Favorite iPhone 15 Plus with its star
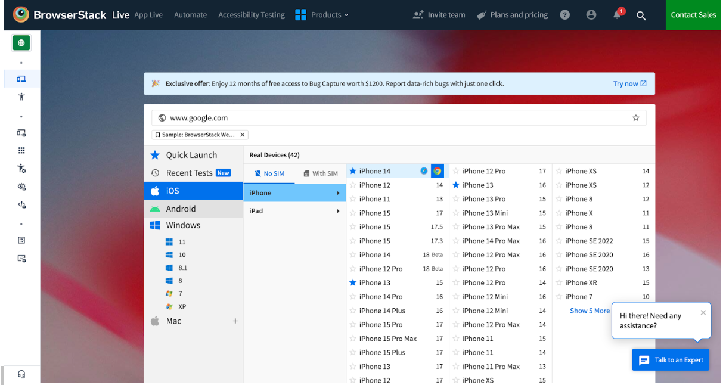Image resolution: width=726 pixels, height=385 pixels. [353, 352]
